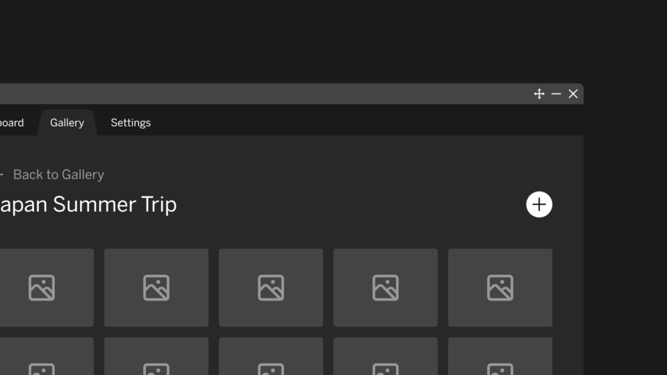Viewport: 667px width, 375px height.
Task: Close the window with the X icon
Action: tap(573, 94)
